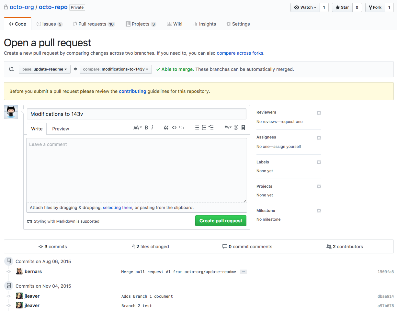The width and height of the screenshot is (397, 311).
Task: Add a link using the chain icon
Action: point(182,128)
